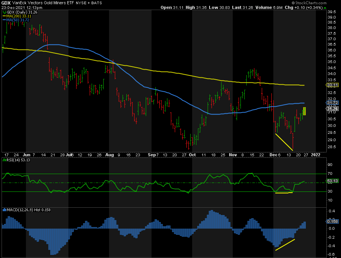Click the green 53.13 tag on the RSI axis
Viewport: 341px width, 258px height.
coord(332,181)
